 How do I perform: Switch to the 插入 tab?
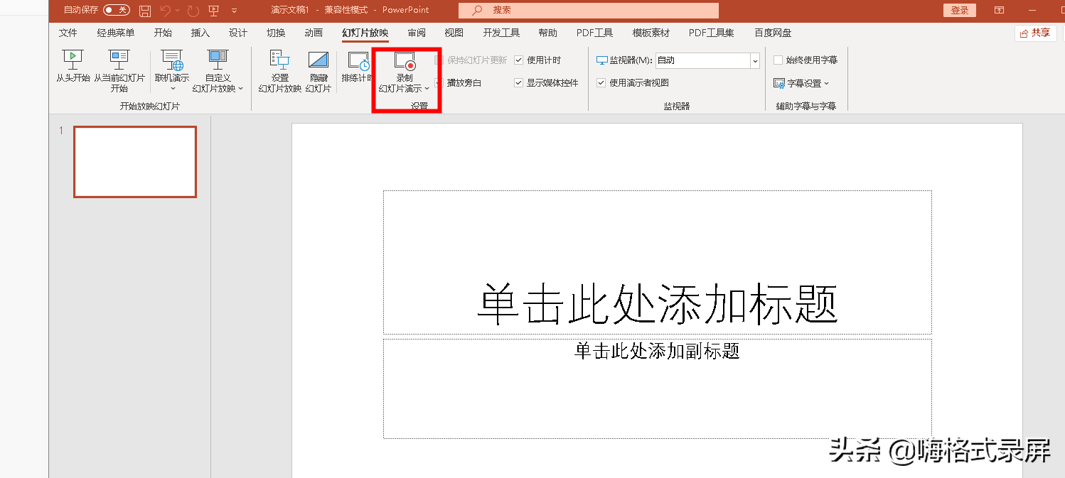200,33
